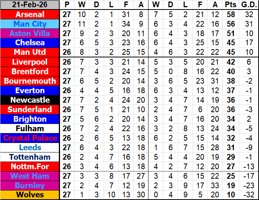Viewport: 259px width, 200px height.
Task: Select the Chelsea team name cell
Action: 30,43
